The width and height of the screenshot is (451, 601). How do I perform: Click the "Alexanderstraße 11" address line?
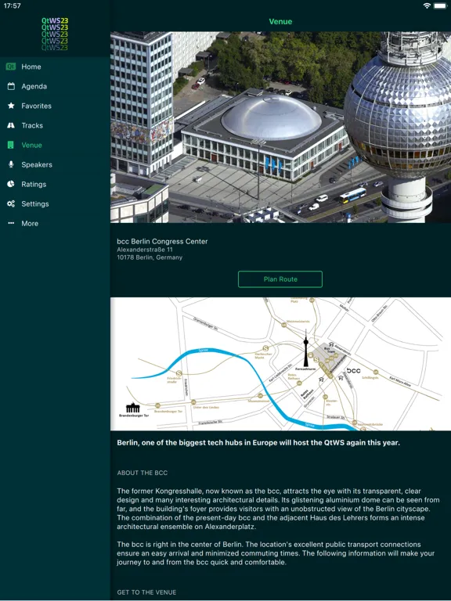click(x=145, y=250)
